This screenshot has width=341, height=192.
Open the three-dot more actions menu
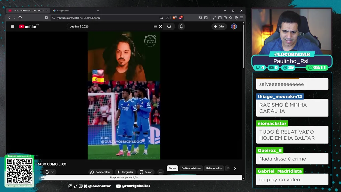click(161, 172)
